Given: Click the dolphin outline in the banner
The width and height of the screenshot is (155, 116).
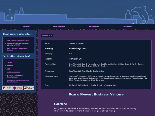Looking at the screenshot, I should pos(140,15).
